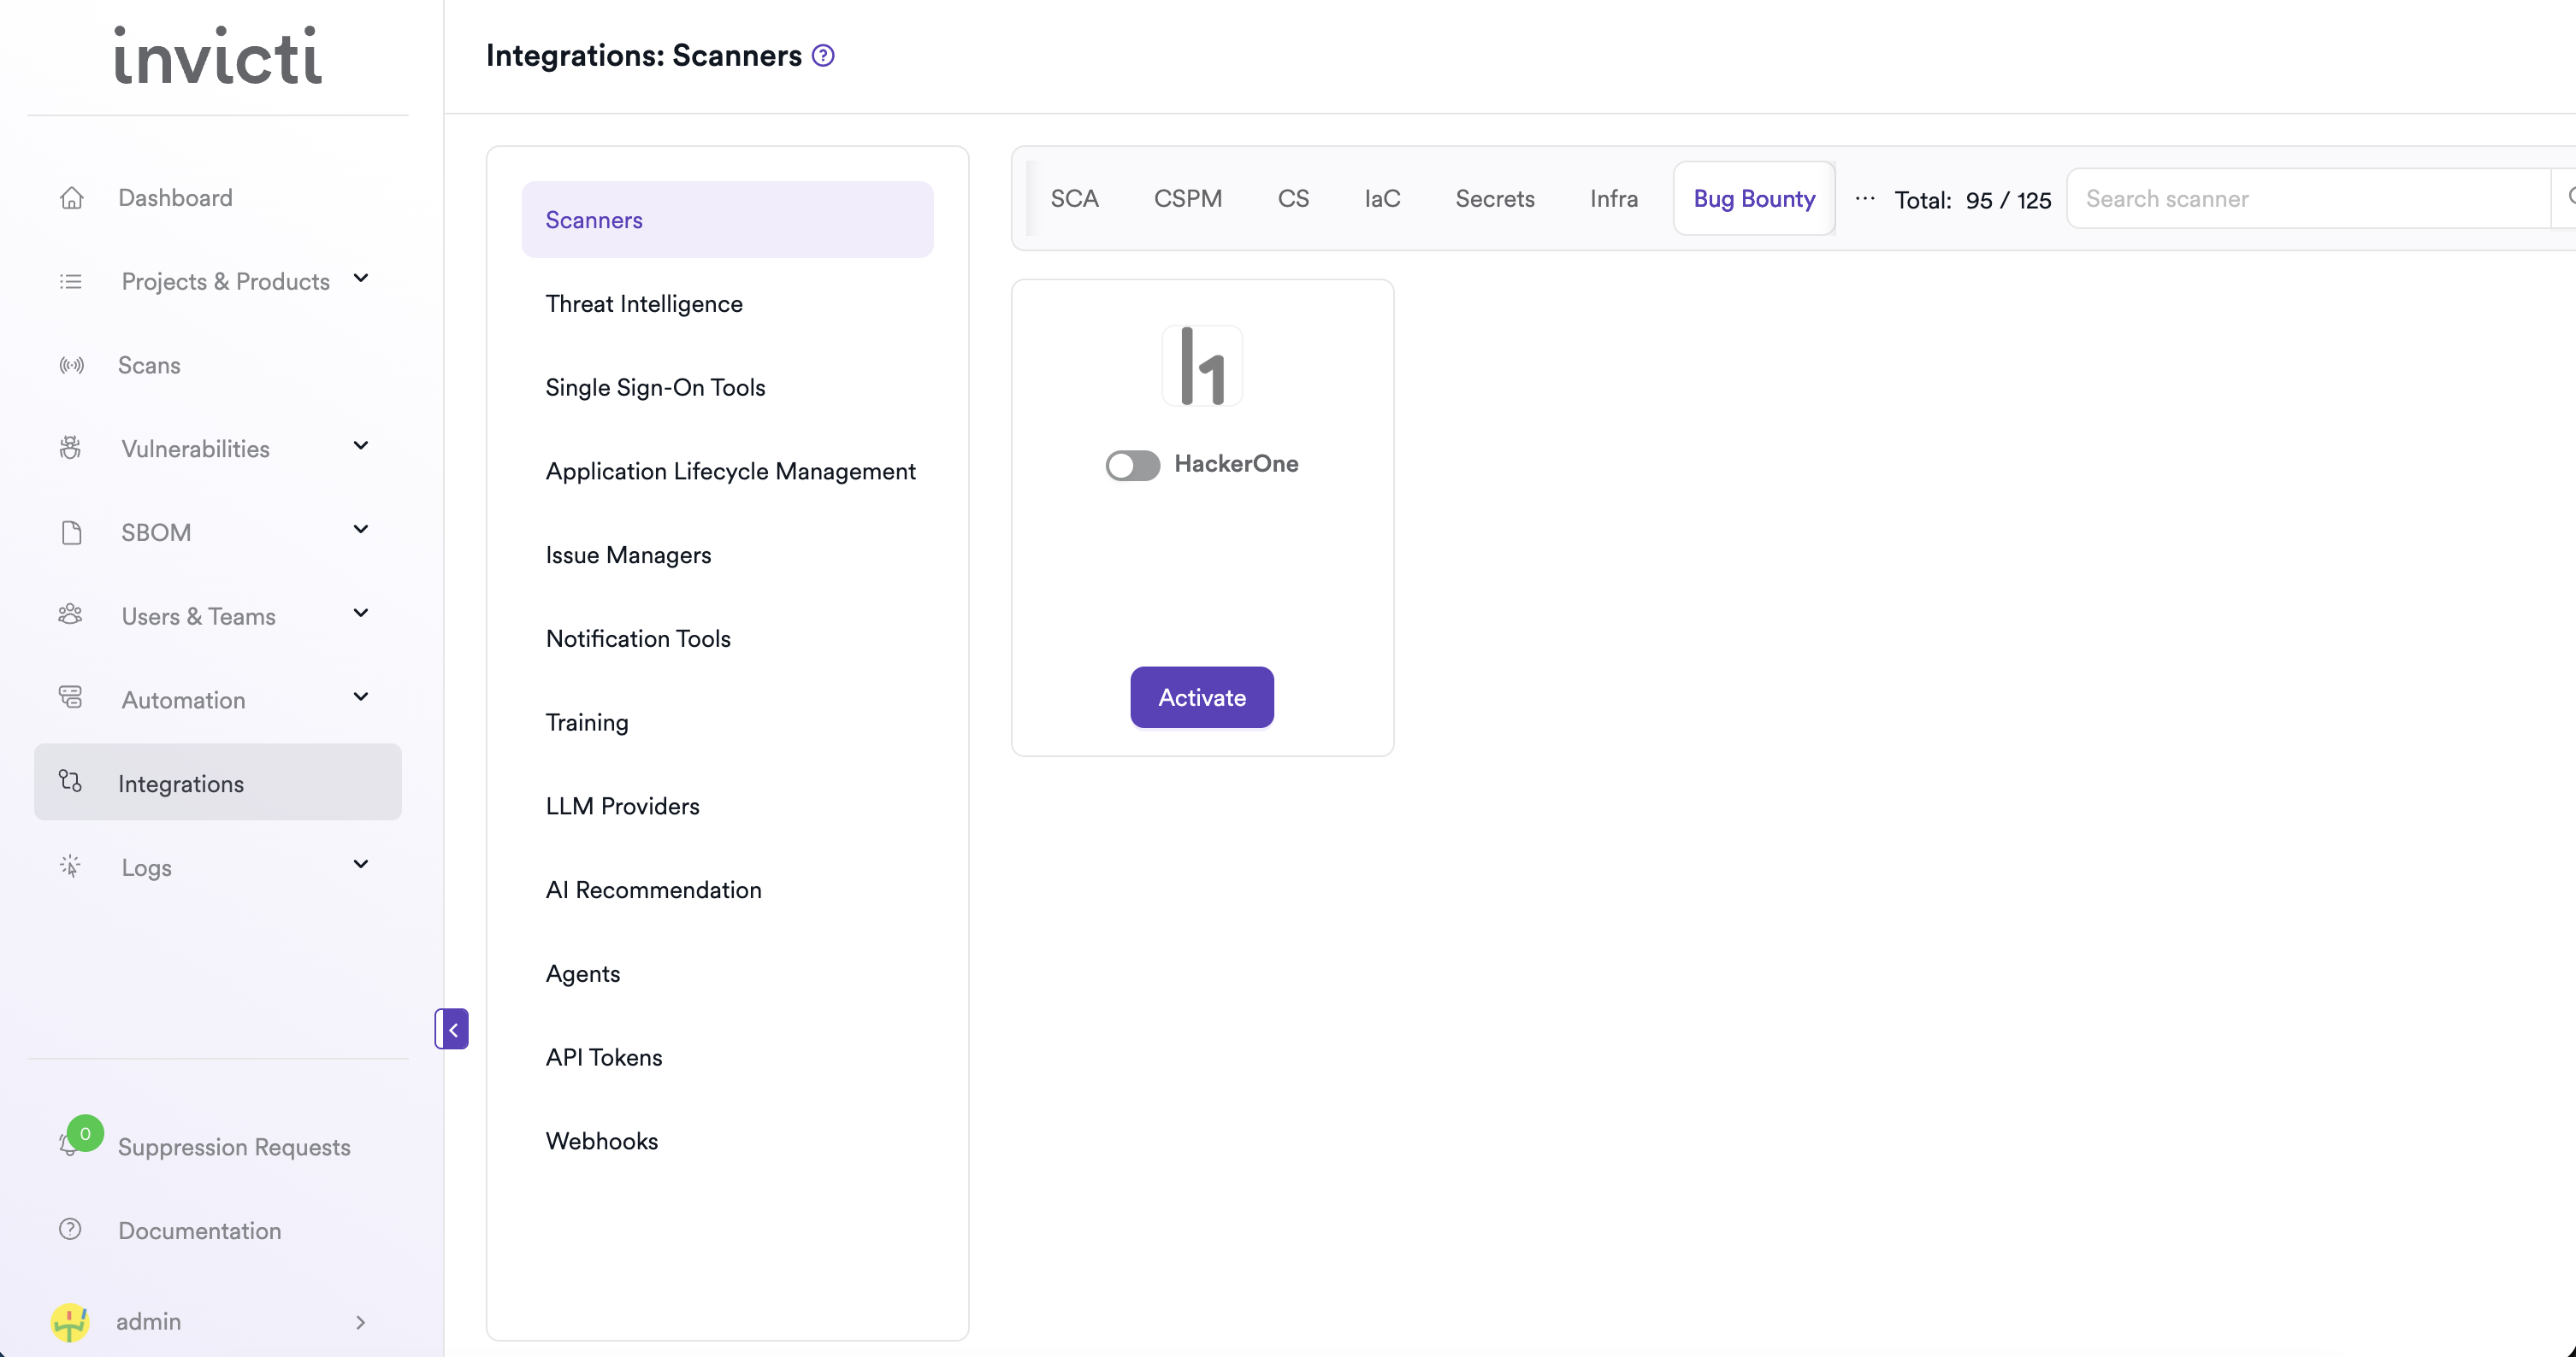Switch to the Bug Bounty tab
This screenshot has height=1357, width=2576.
tap(1753, 198)
